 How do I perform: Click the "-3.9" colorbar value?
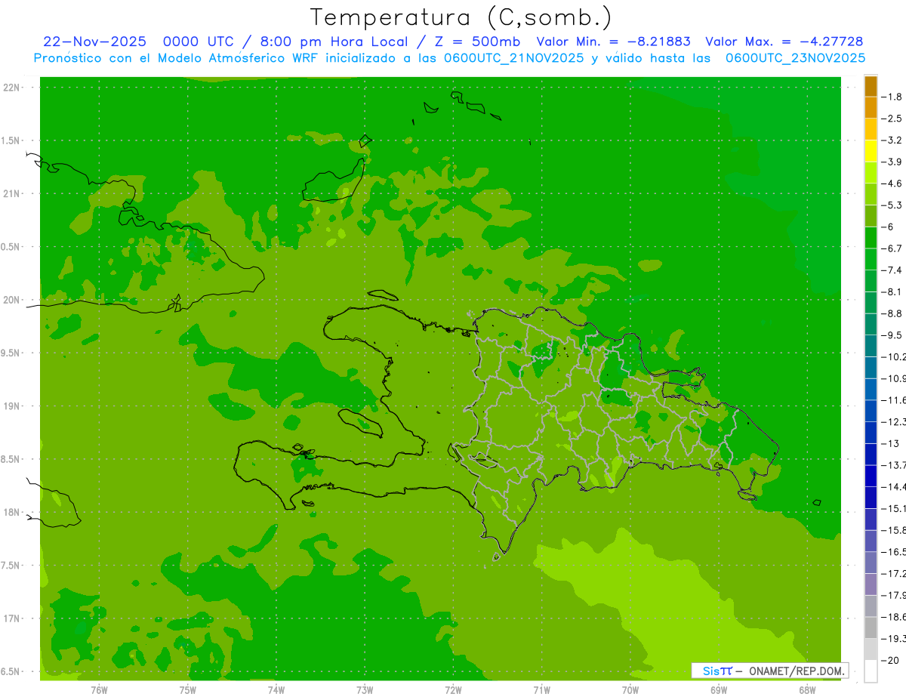coord(892,162)
